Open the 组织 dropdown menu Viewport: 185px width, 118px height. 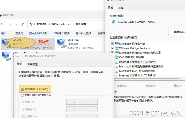5,33
